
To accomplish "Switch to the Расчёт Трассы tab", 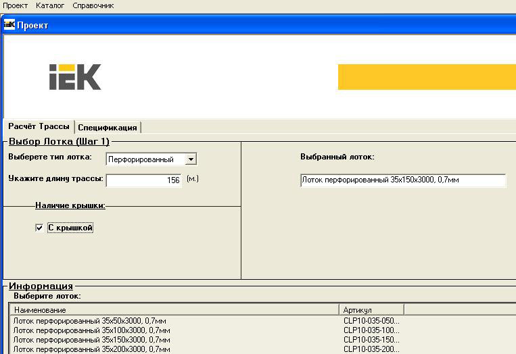I will (x=39, y=126).
